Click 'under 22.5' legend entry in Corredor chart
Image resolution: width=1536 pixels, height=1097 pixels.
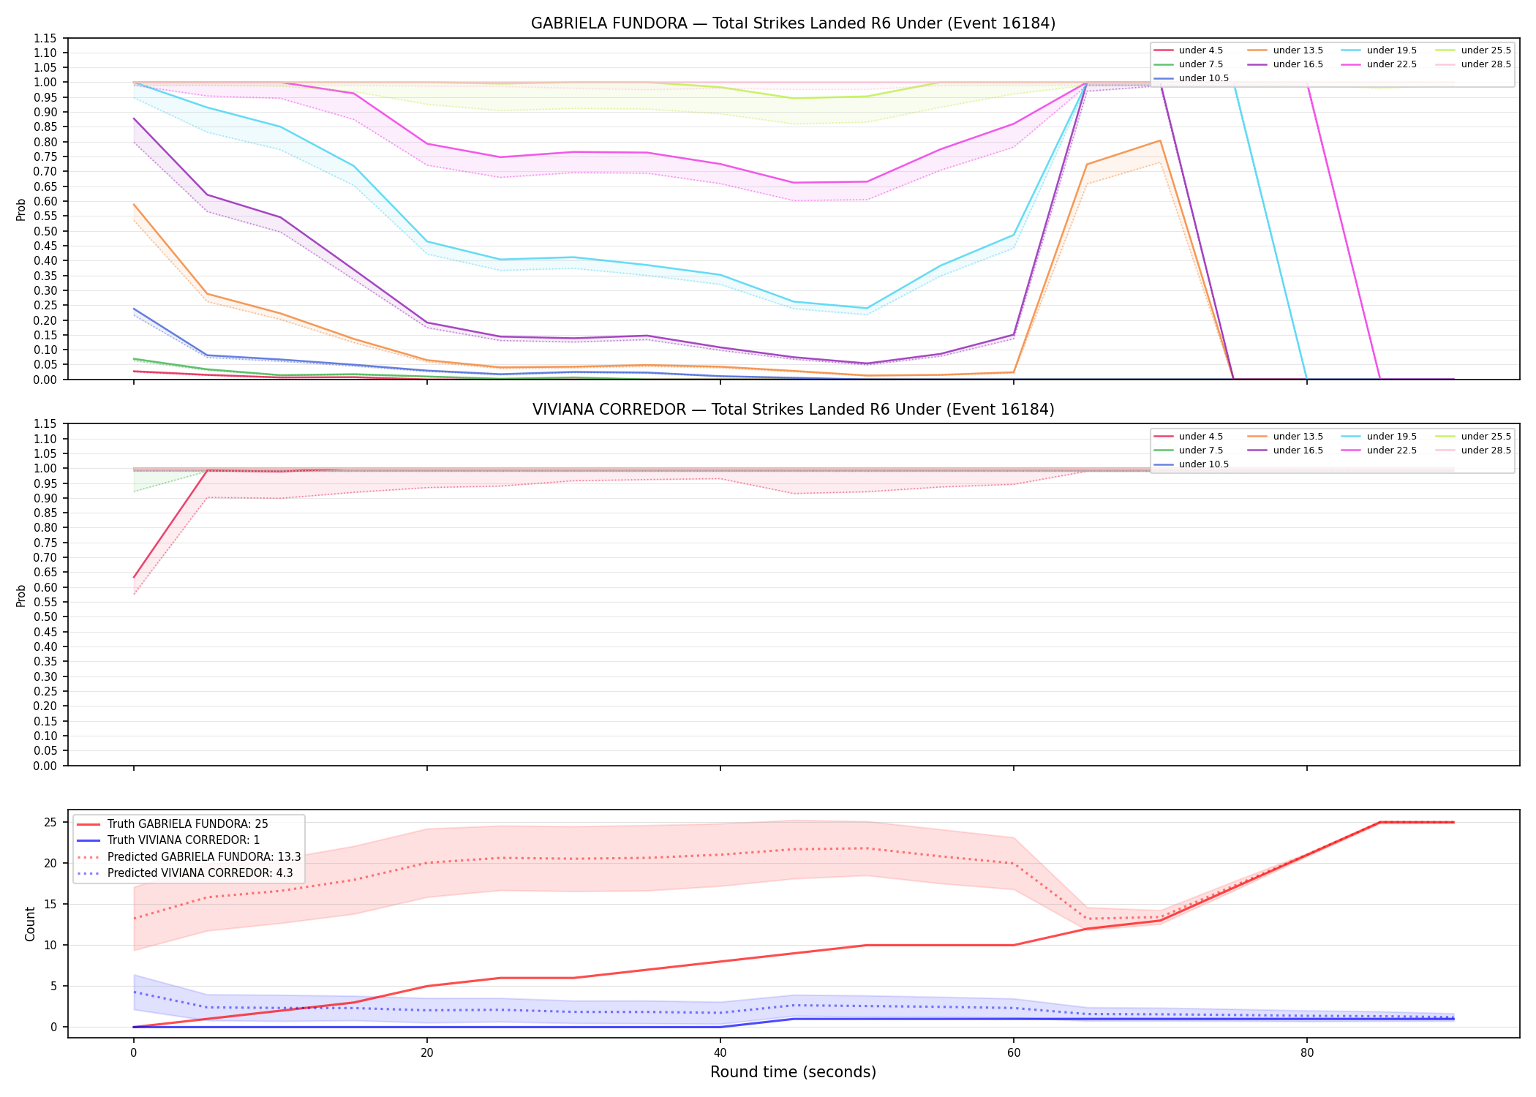[x=1379, y=451]
